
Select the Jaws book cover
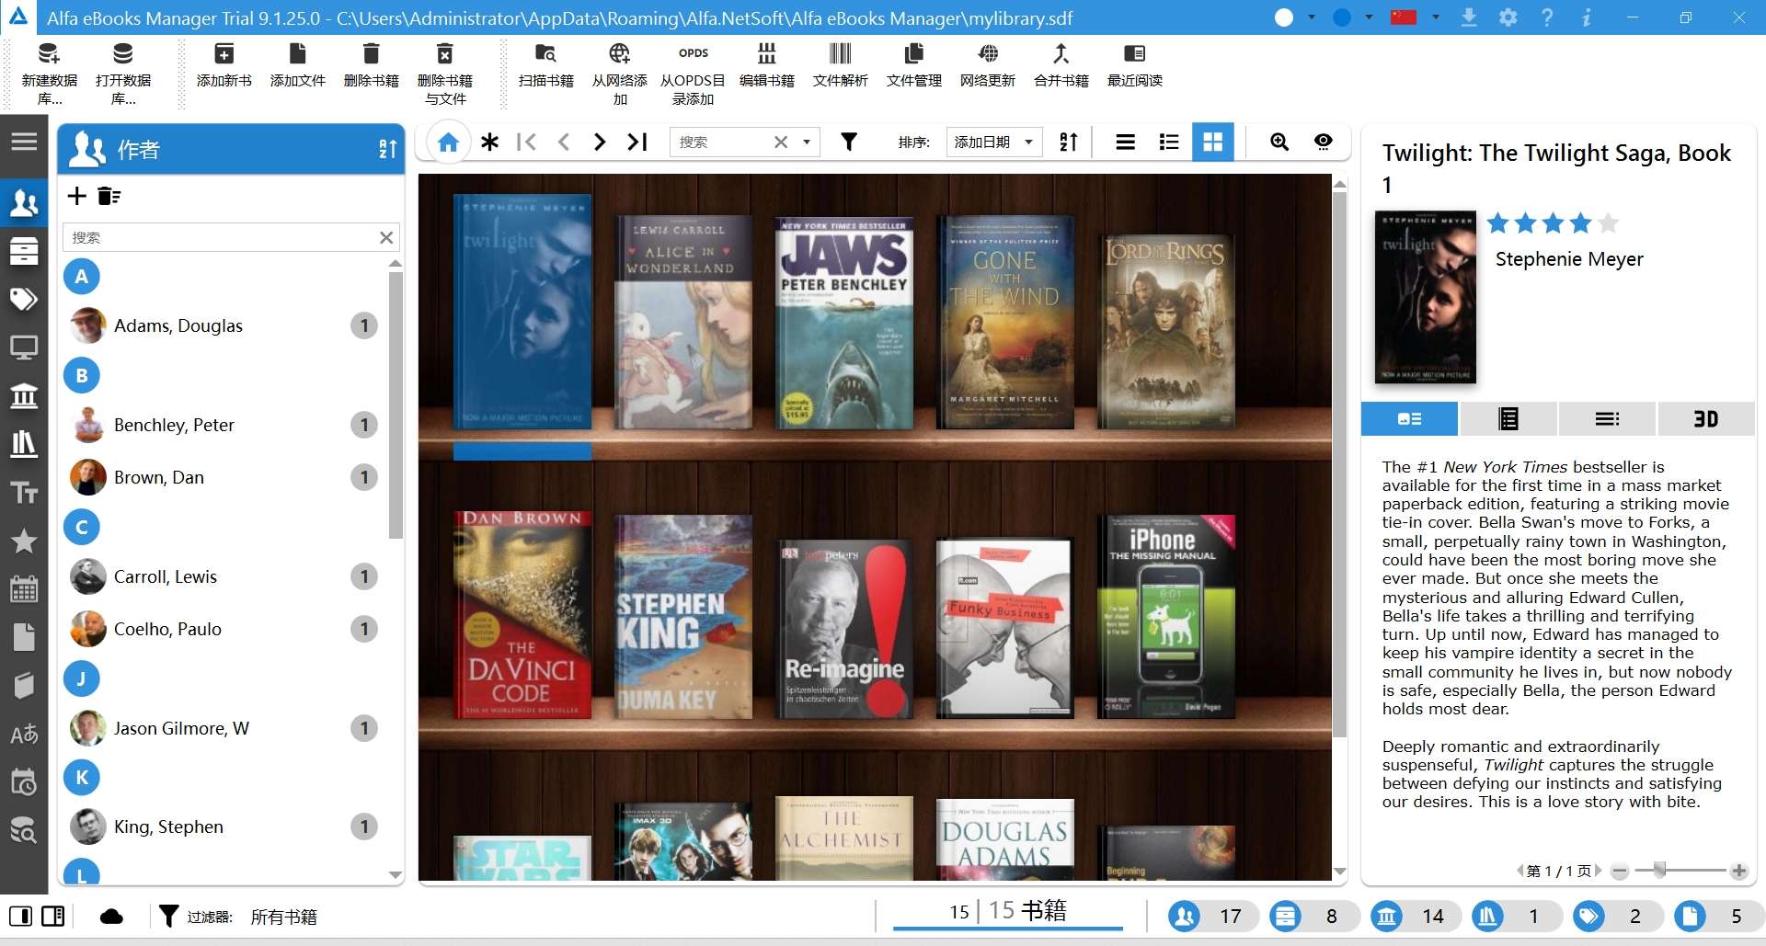843,324
